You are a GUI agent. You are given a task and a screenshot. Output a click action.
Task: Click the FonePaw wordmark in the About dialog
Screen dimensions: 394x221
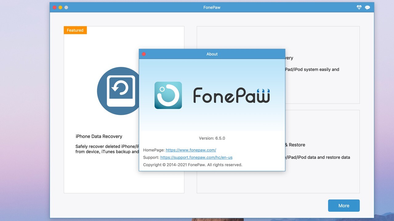click(x=231, y=95)
